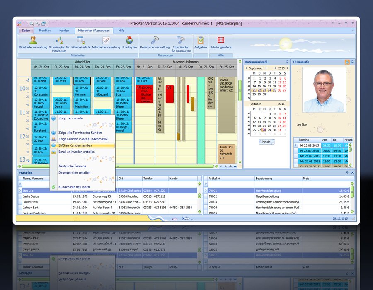The image size is (373, 290).
Task: Go to previous month in Datumauswahl
Action: pyautogui.click(x=246, y=68)
